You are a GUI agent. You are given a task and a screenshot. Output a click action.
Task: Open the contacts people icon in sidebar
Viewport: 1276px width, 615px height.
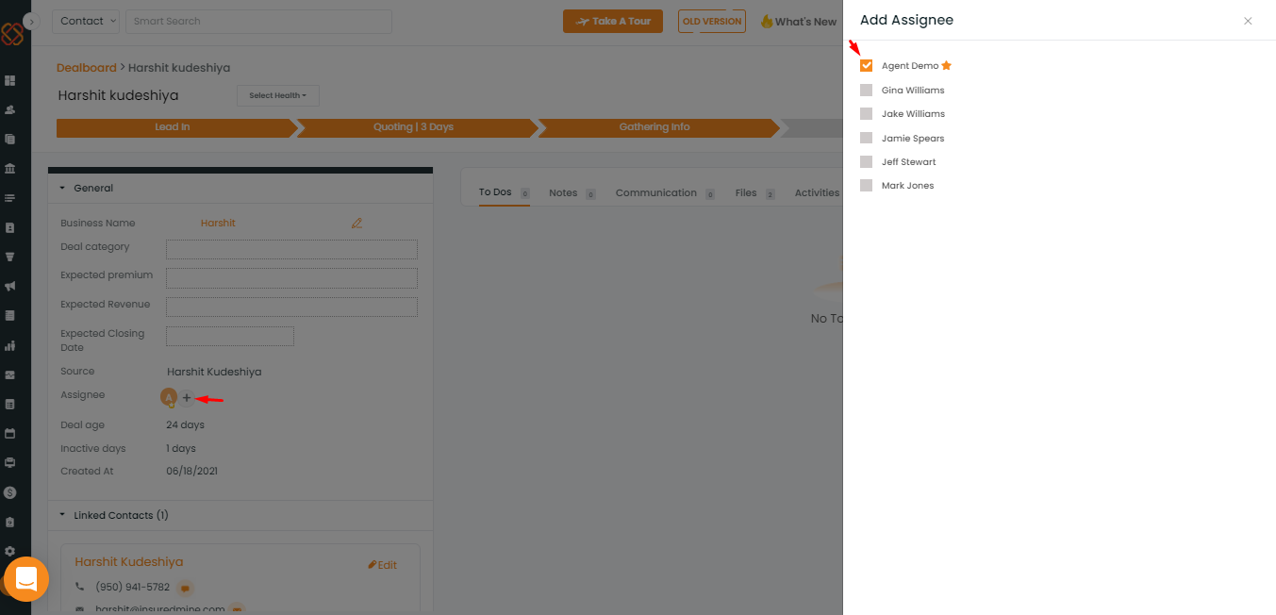10,109
